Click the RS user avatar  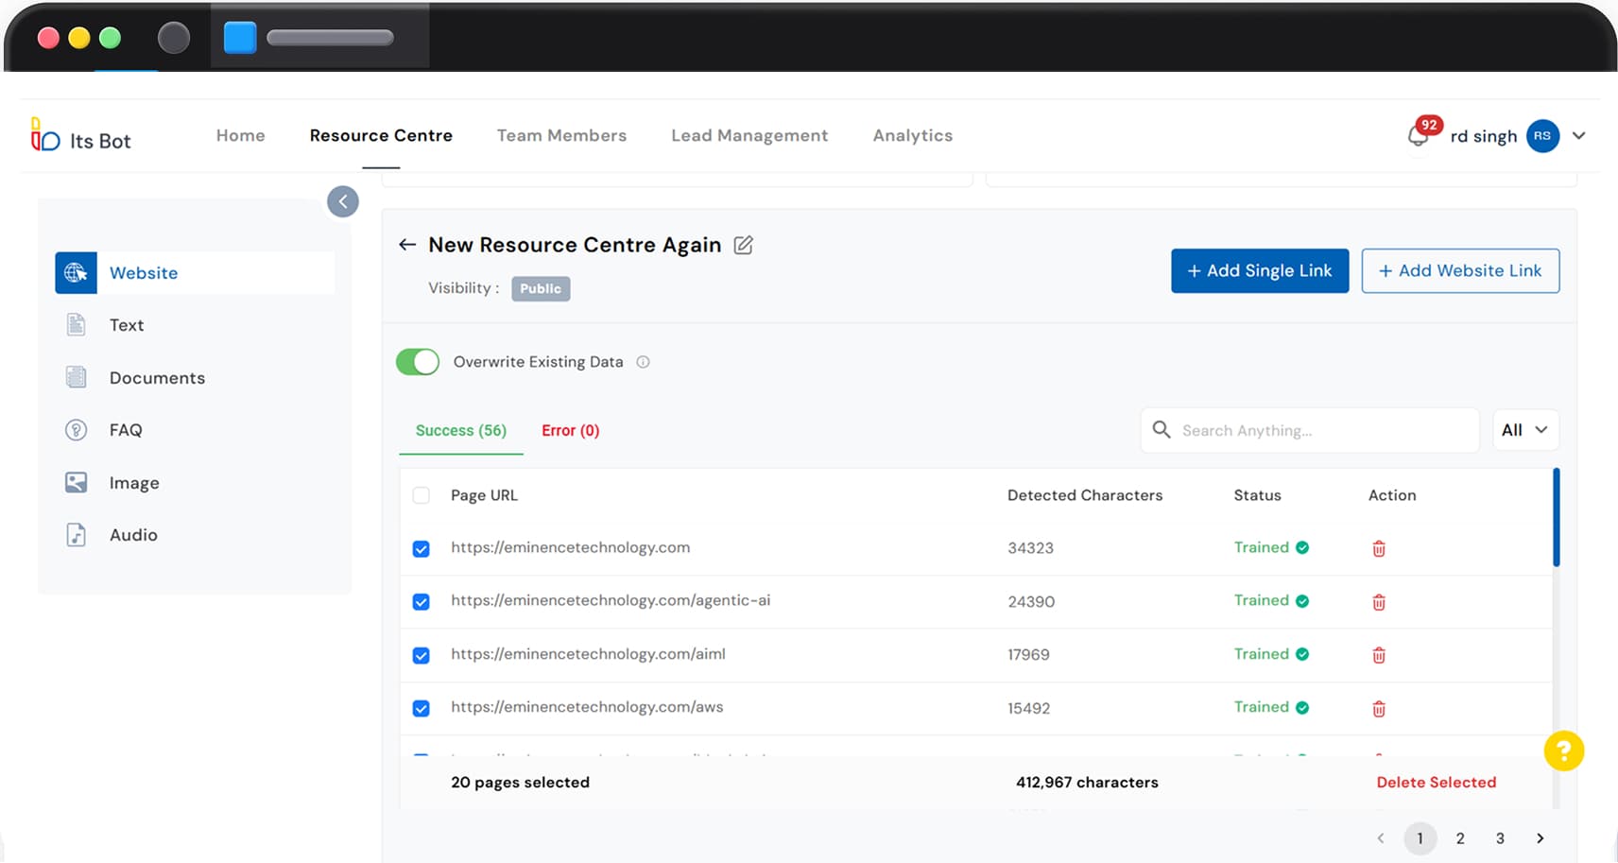pos(1542,136)
